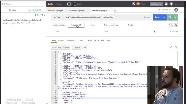186x104 pixels.
Task: Click the "director": "Adam McKay" line
Action: pyautogui.click(x=74, y=94)
